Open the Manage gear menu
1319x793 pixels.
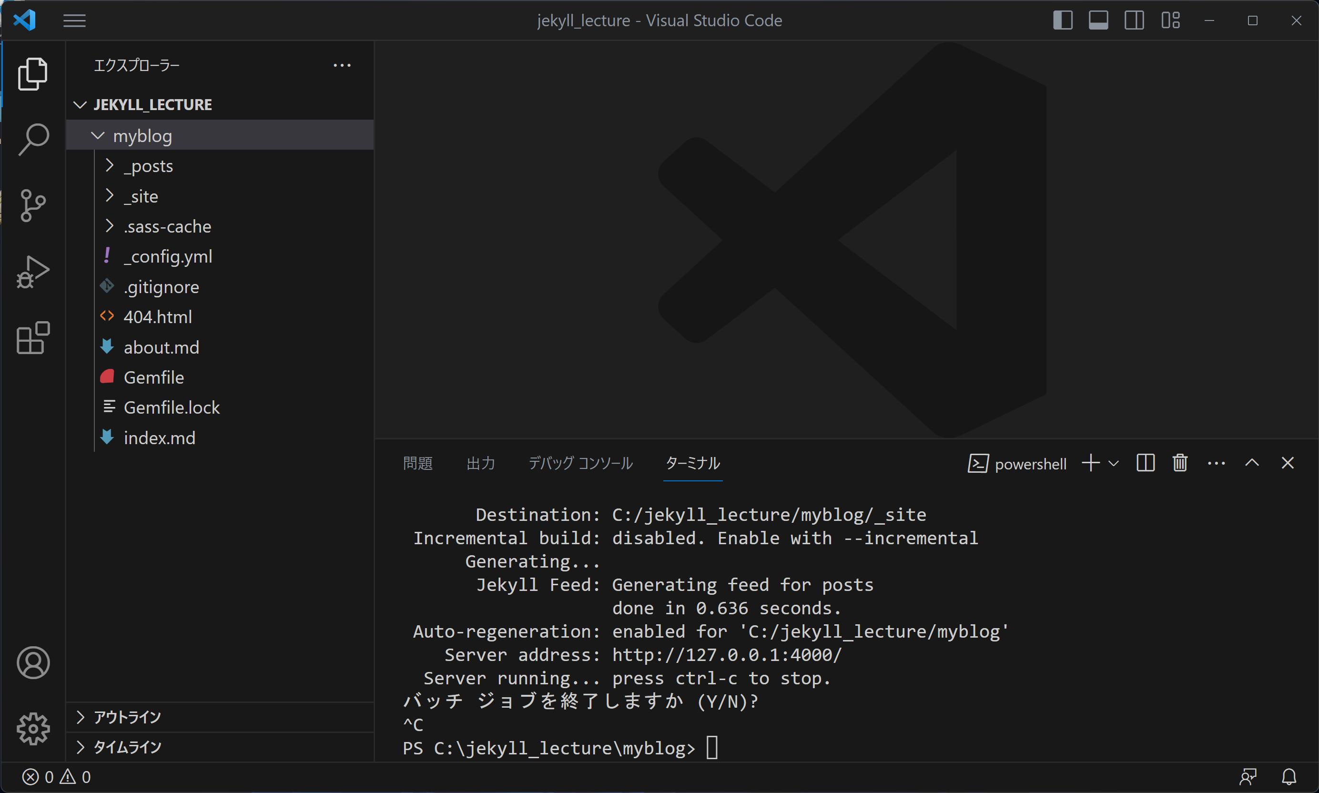point(33,728)
